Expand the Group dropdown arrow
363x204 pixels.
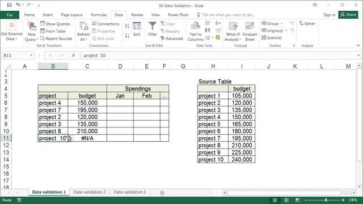pyautogui.click(x=282, y=23)
